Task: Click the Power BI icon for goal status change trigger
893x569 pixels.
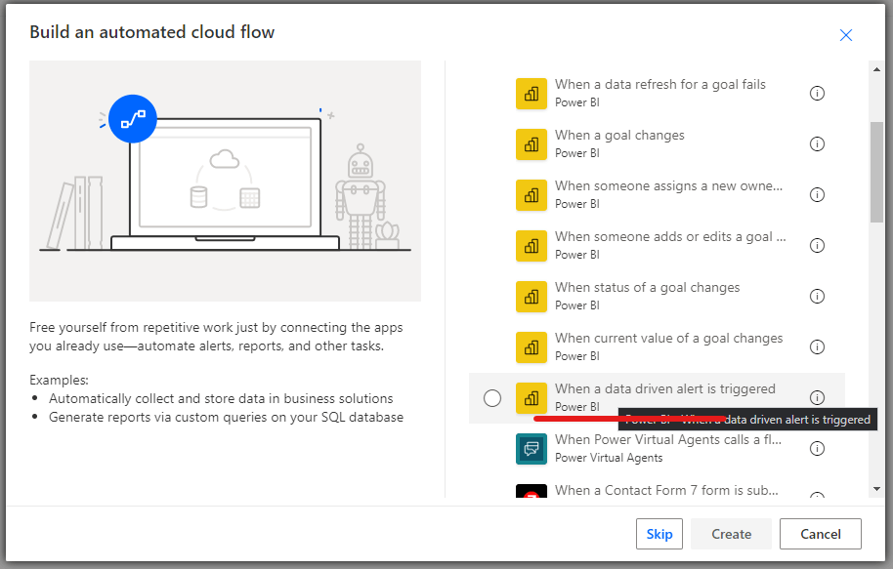Action: tap(531, 296)
